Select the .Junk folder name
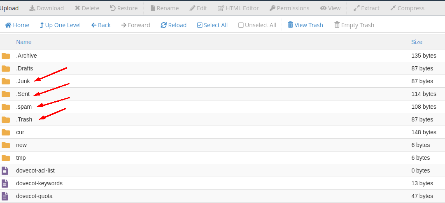 [23, 81]
